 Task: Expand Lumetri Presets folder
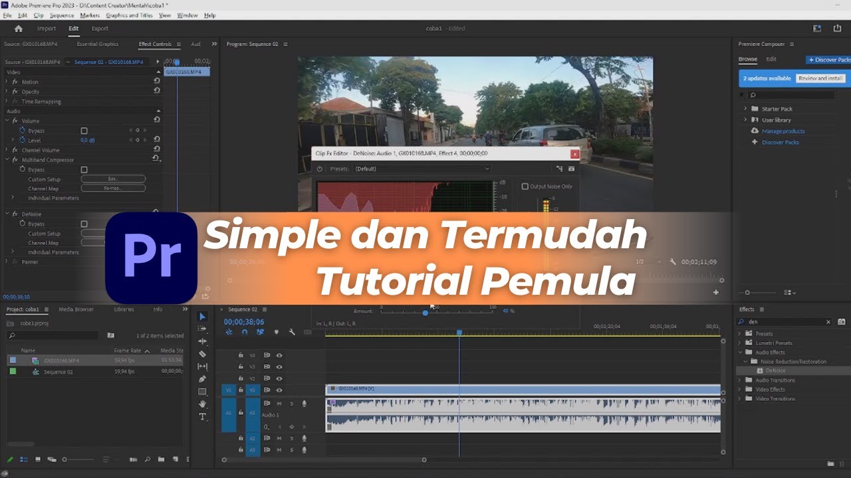[740, 343]
